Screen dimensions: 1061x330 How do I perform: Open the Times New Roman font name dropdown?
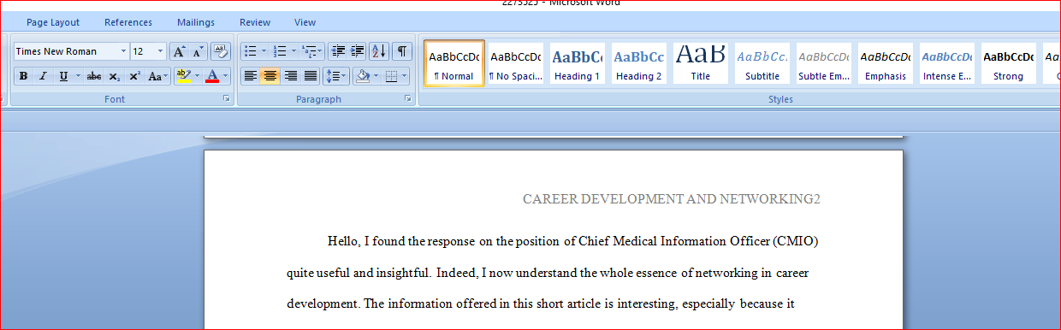(x=123, y=51)
